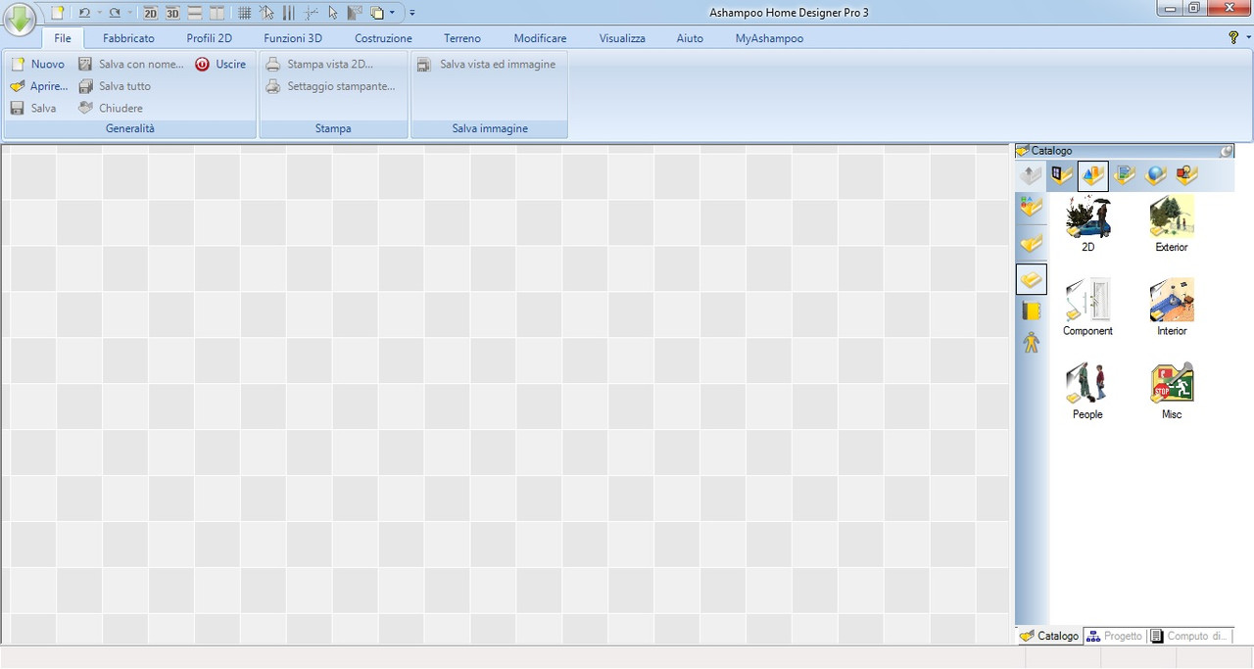1254x669 pixels.
Task: Click the colored shapes folder in catalog sidebar
Action: [1031, 209]
